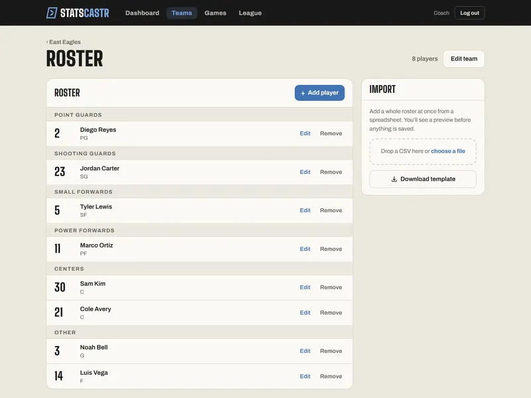
Task: Edit Luis Vega
Action: 305,376
